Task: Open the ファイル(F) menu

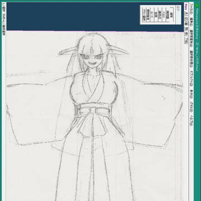Action: (192, 9)
